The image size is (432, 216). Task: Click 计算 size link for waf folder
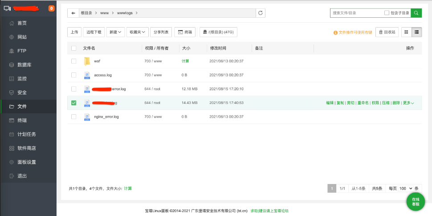[185, 61]
